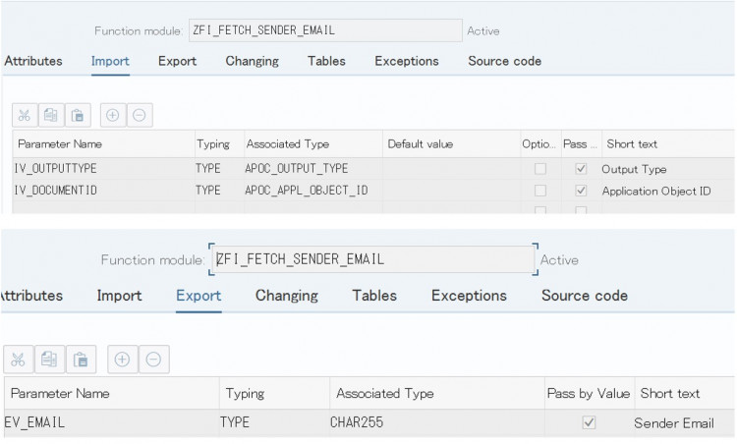This screenshot has height=444, width=737.
Task: Insert a row in the Export parameters table
Action: [122, 360]
